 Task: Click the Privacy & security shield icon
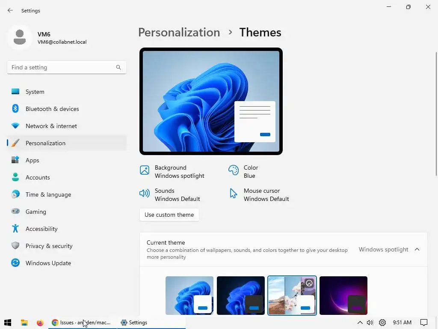coord(15,245)
